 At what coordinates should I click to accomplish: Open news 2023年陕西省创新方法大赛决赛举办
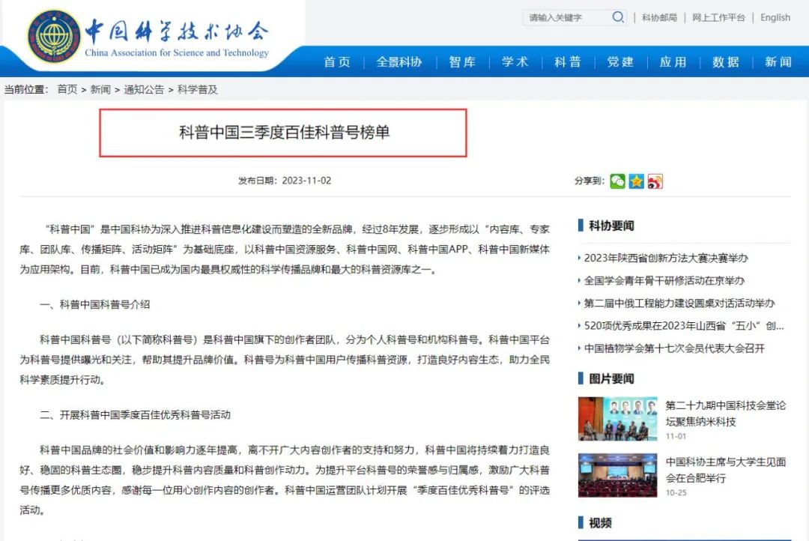(x=666, y=258)
